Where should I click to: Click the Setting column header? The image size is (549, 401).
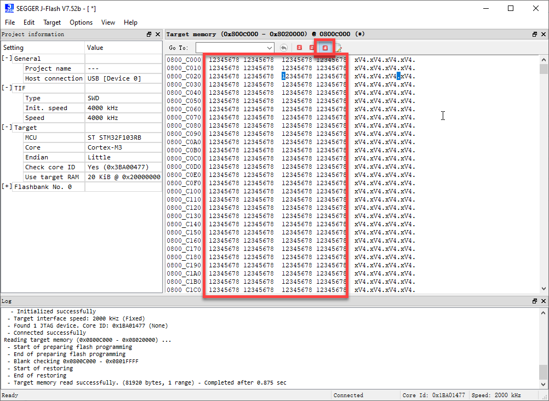tap(43, 48)
